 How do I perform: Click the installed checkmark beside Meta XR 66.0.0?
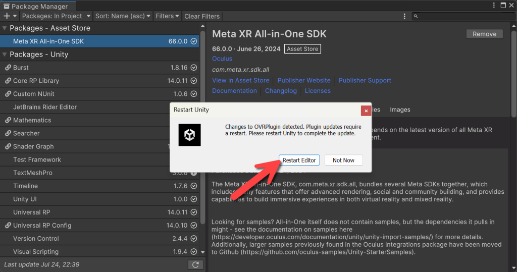coord(194,41)
